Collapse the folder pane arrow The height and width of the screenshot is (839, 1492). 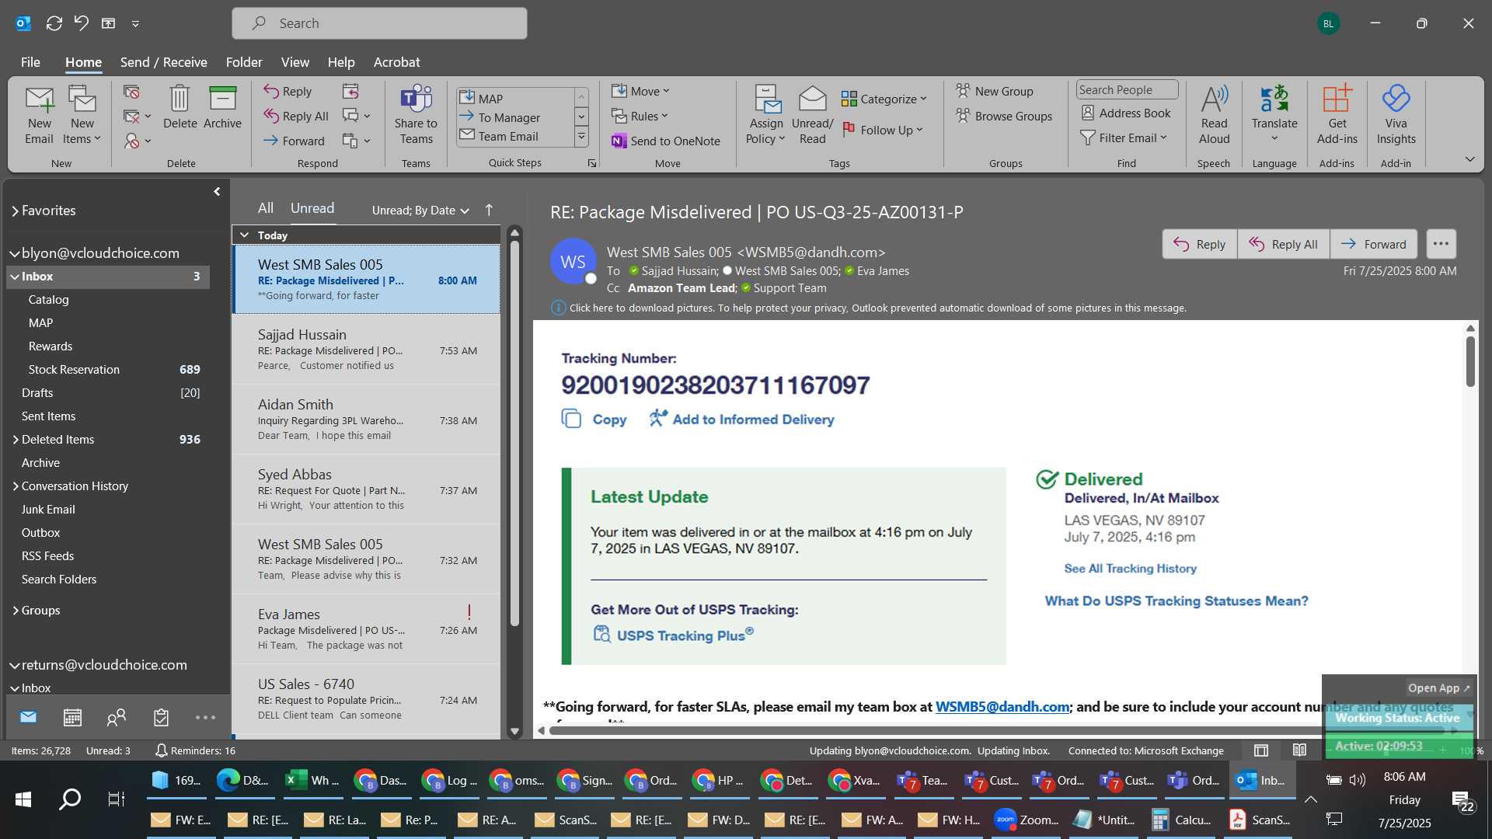click(x=217, y=191)
